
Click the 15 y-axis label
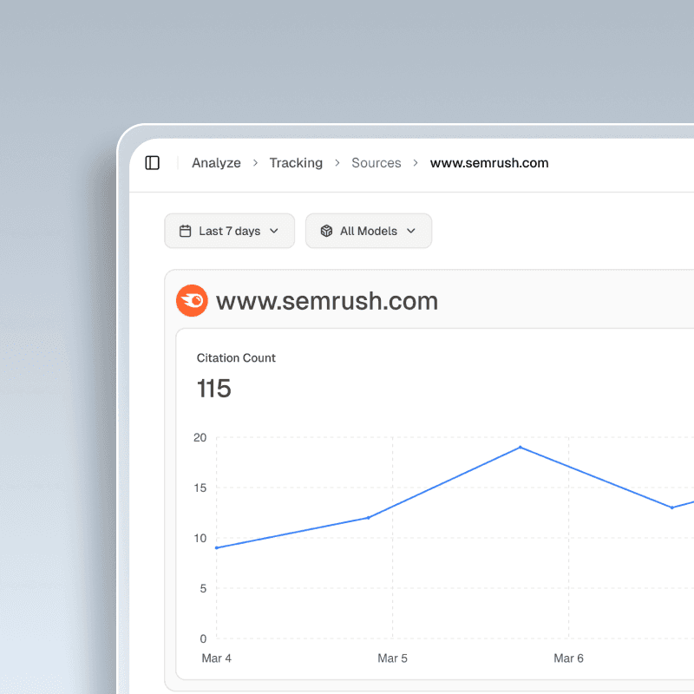[200, 488]
